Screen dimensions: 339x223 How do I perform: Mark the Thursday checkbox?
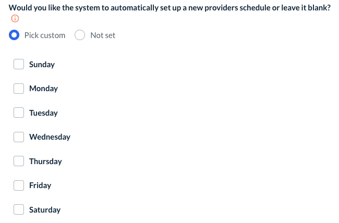19,161
